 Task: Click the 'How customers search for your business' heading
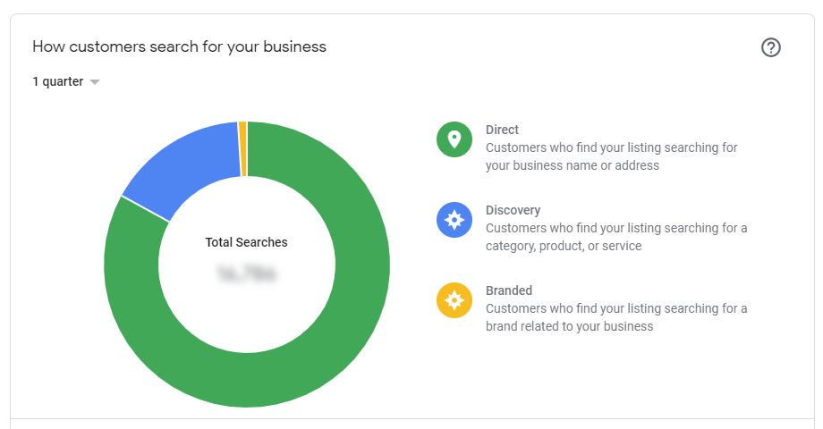pyautogui.click(x=179, y=46)
